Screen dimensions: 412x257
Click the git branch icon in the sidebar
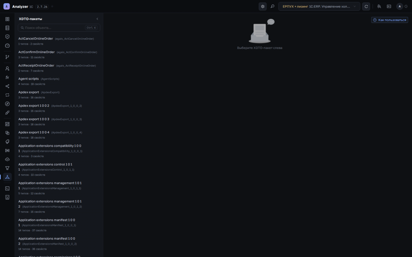[x=7, y=57]
